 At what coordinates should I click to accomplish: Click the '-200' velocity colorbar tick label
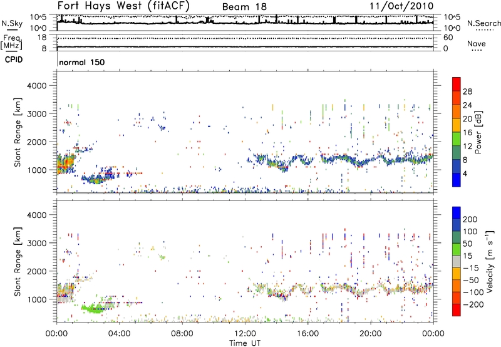pyautogui.click(x=473, y=304)
